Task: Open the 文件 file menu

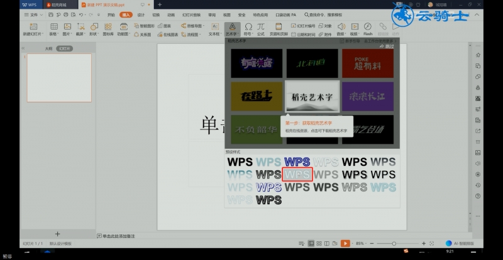Action: pyautogui.click(x=33, y=14)
